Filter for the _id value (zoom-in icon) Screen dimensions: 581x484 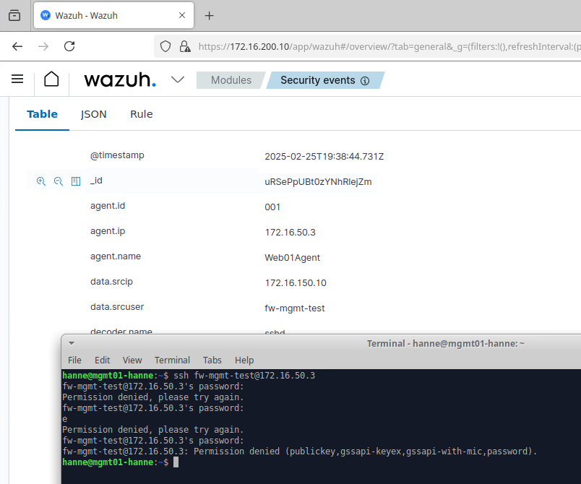[x=41, y=181]
